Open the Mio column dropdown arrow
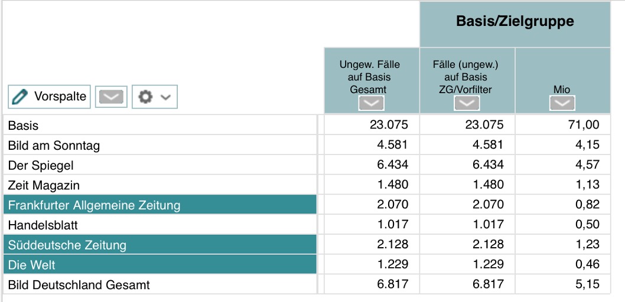 click(562, 104)
